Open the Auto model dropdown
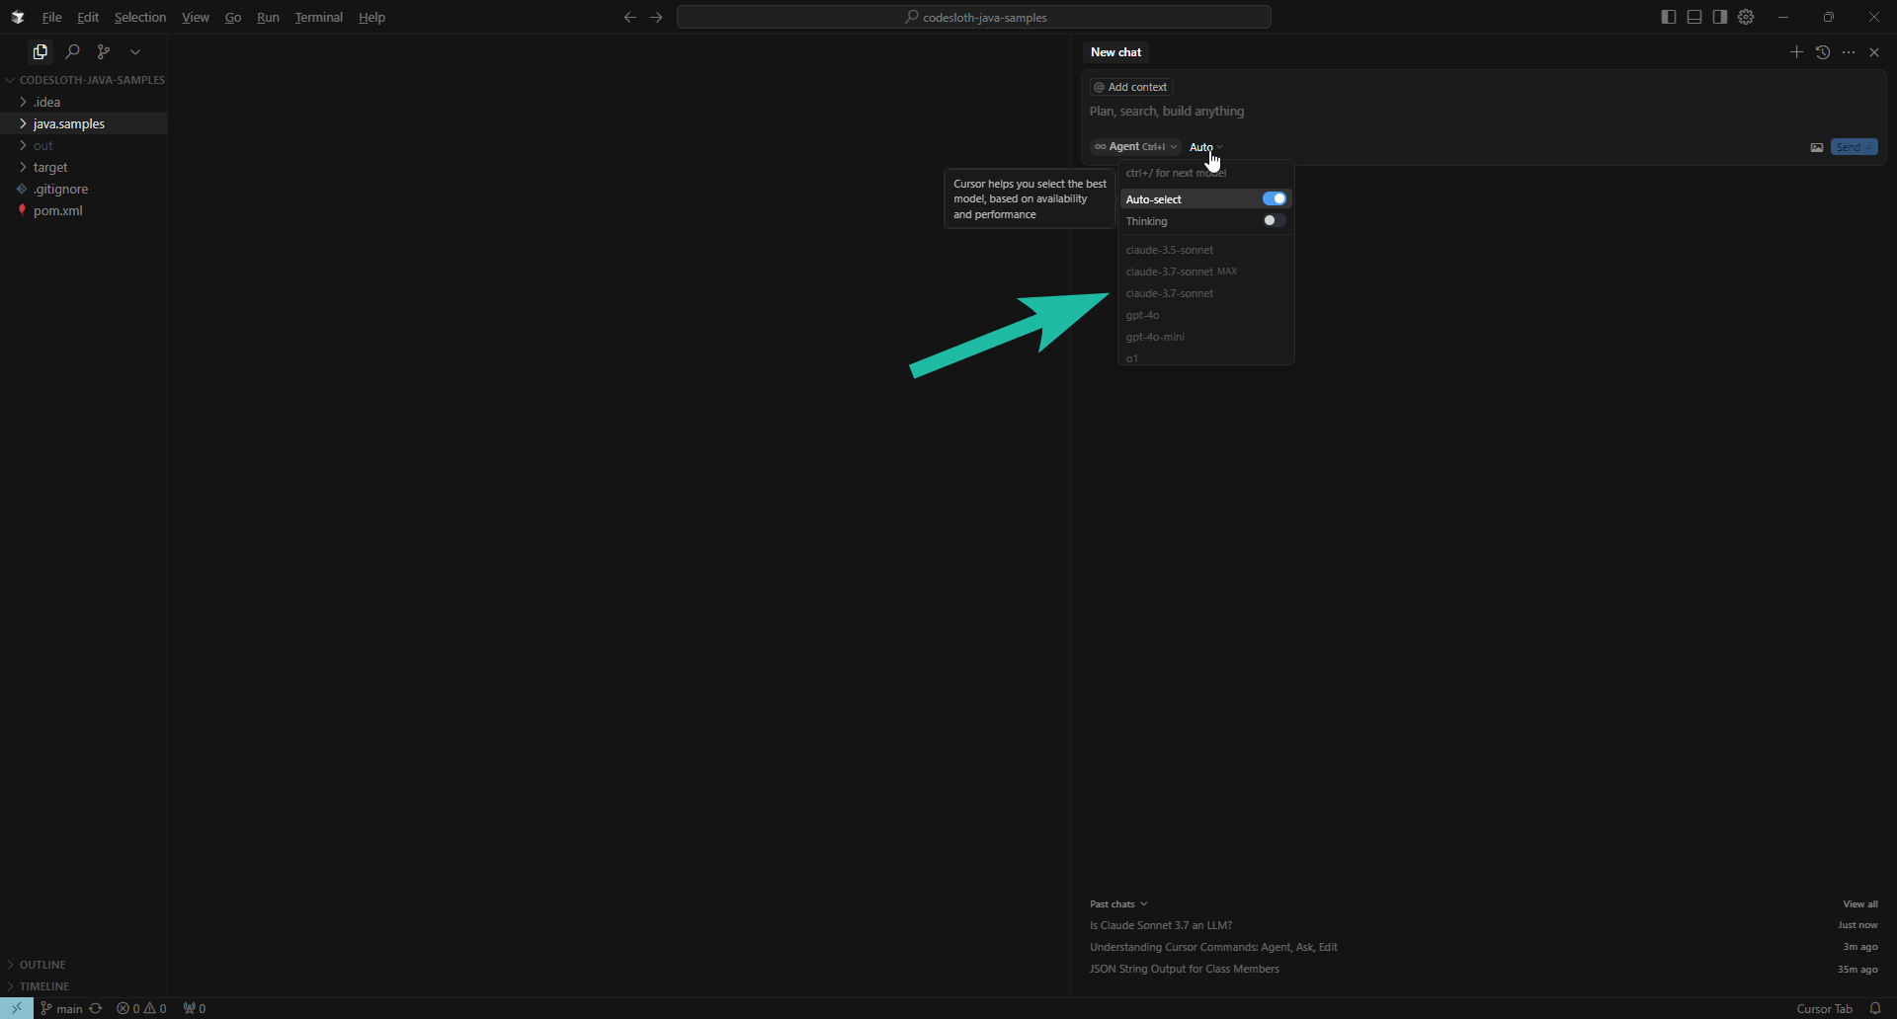Screen dimensions: 1897x1019 tap(1205, 147)
